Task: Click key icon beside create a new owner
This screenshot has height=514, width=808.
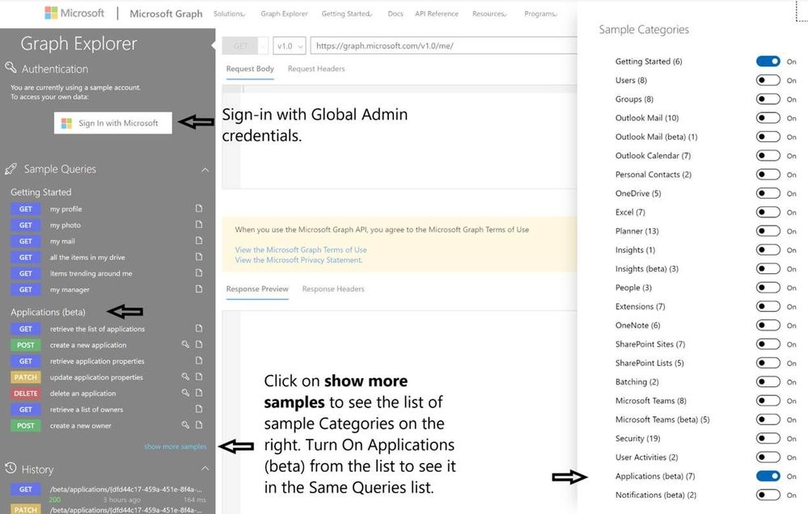Action: click(185, 425)
